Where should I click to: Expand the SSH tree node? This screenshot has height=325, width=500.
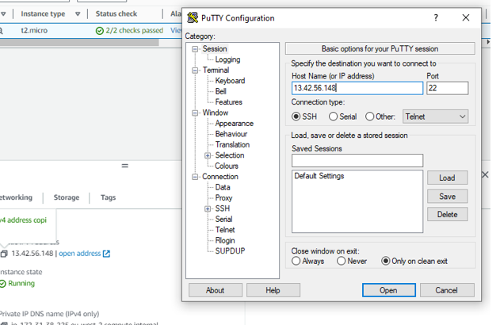point(208,208)
